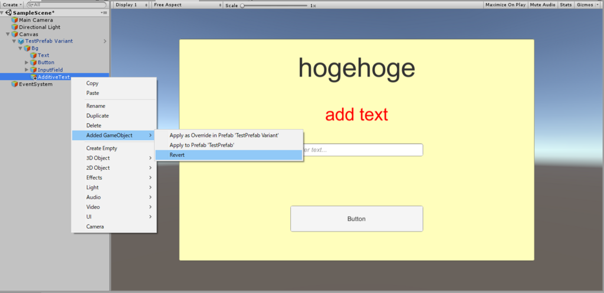The width and height of the screenshot is (604, 293).
Task: Open the Effects submenu
Action: click(x=114, y=177)
